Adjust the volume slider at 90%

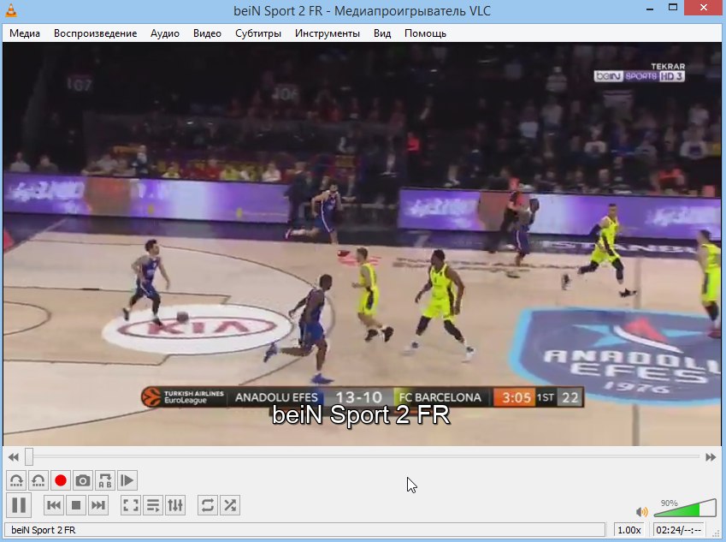[x=685, y=509]
